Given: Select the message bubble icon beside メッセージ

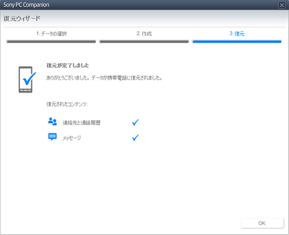Looking at the screenshot, I should point(52,137).
